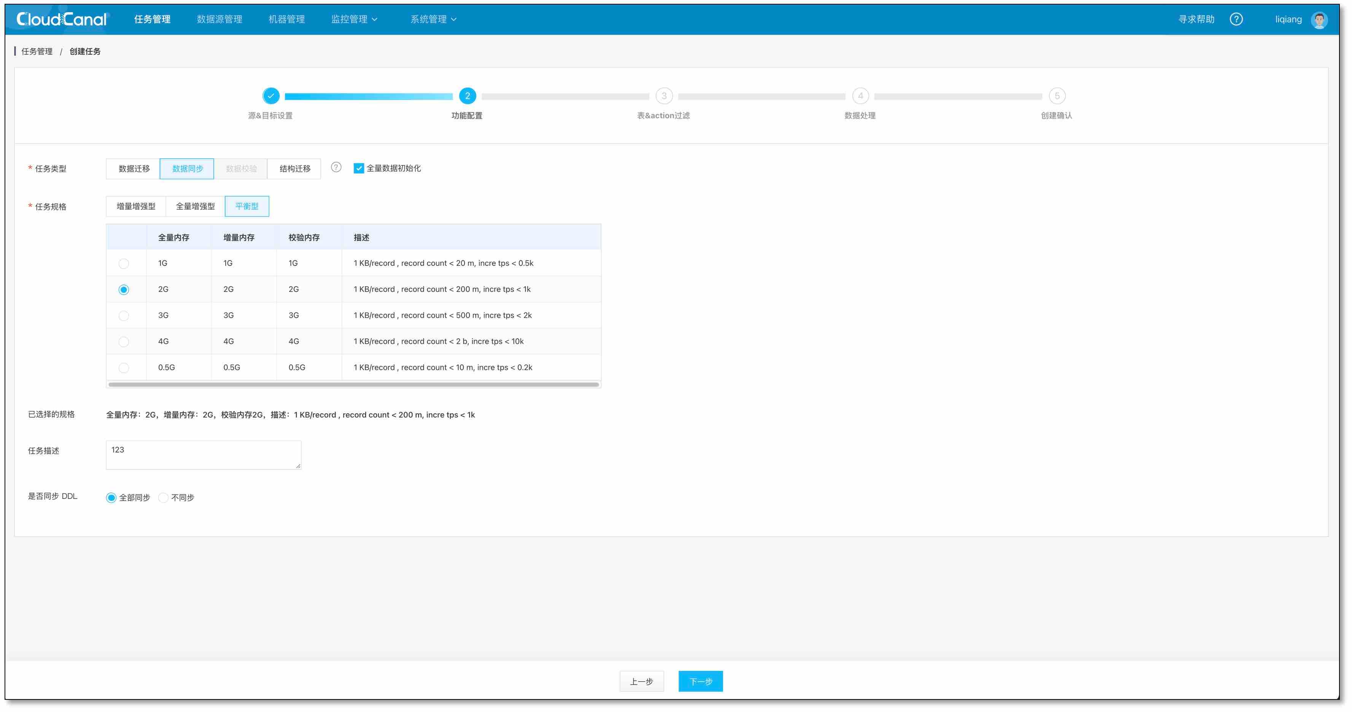Click the horizontal scrollbar under the spec table

(353, 385)
